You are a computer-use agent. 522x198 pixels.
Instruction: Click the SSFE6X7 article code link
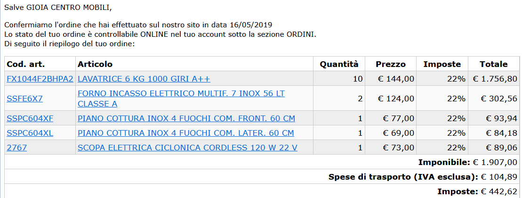coord(24,99)
